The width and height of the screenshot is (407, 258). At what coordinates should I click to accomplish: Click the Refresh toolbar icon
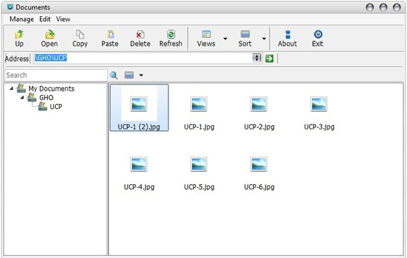click(171, 34)
